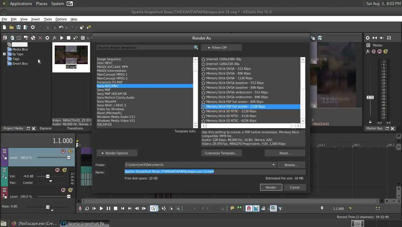Open Master Bus settings gear icon
Image resolution: width=402 pixels, height=227 pixels.
368,38
